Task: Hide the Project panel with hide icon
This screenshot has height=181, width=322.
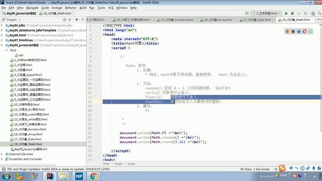Action: [83, 20]
